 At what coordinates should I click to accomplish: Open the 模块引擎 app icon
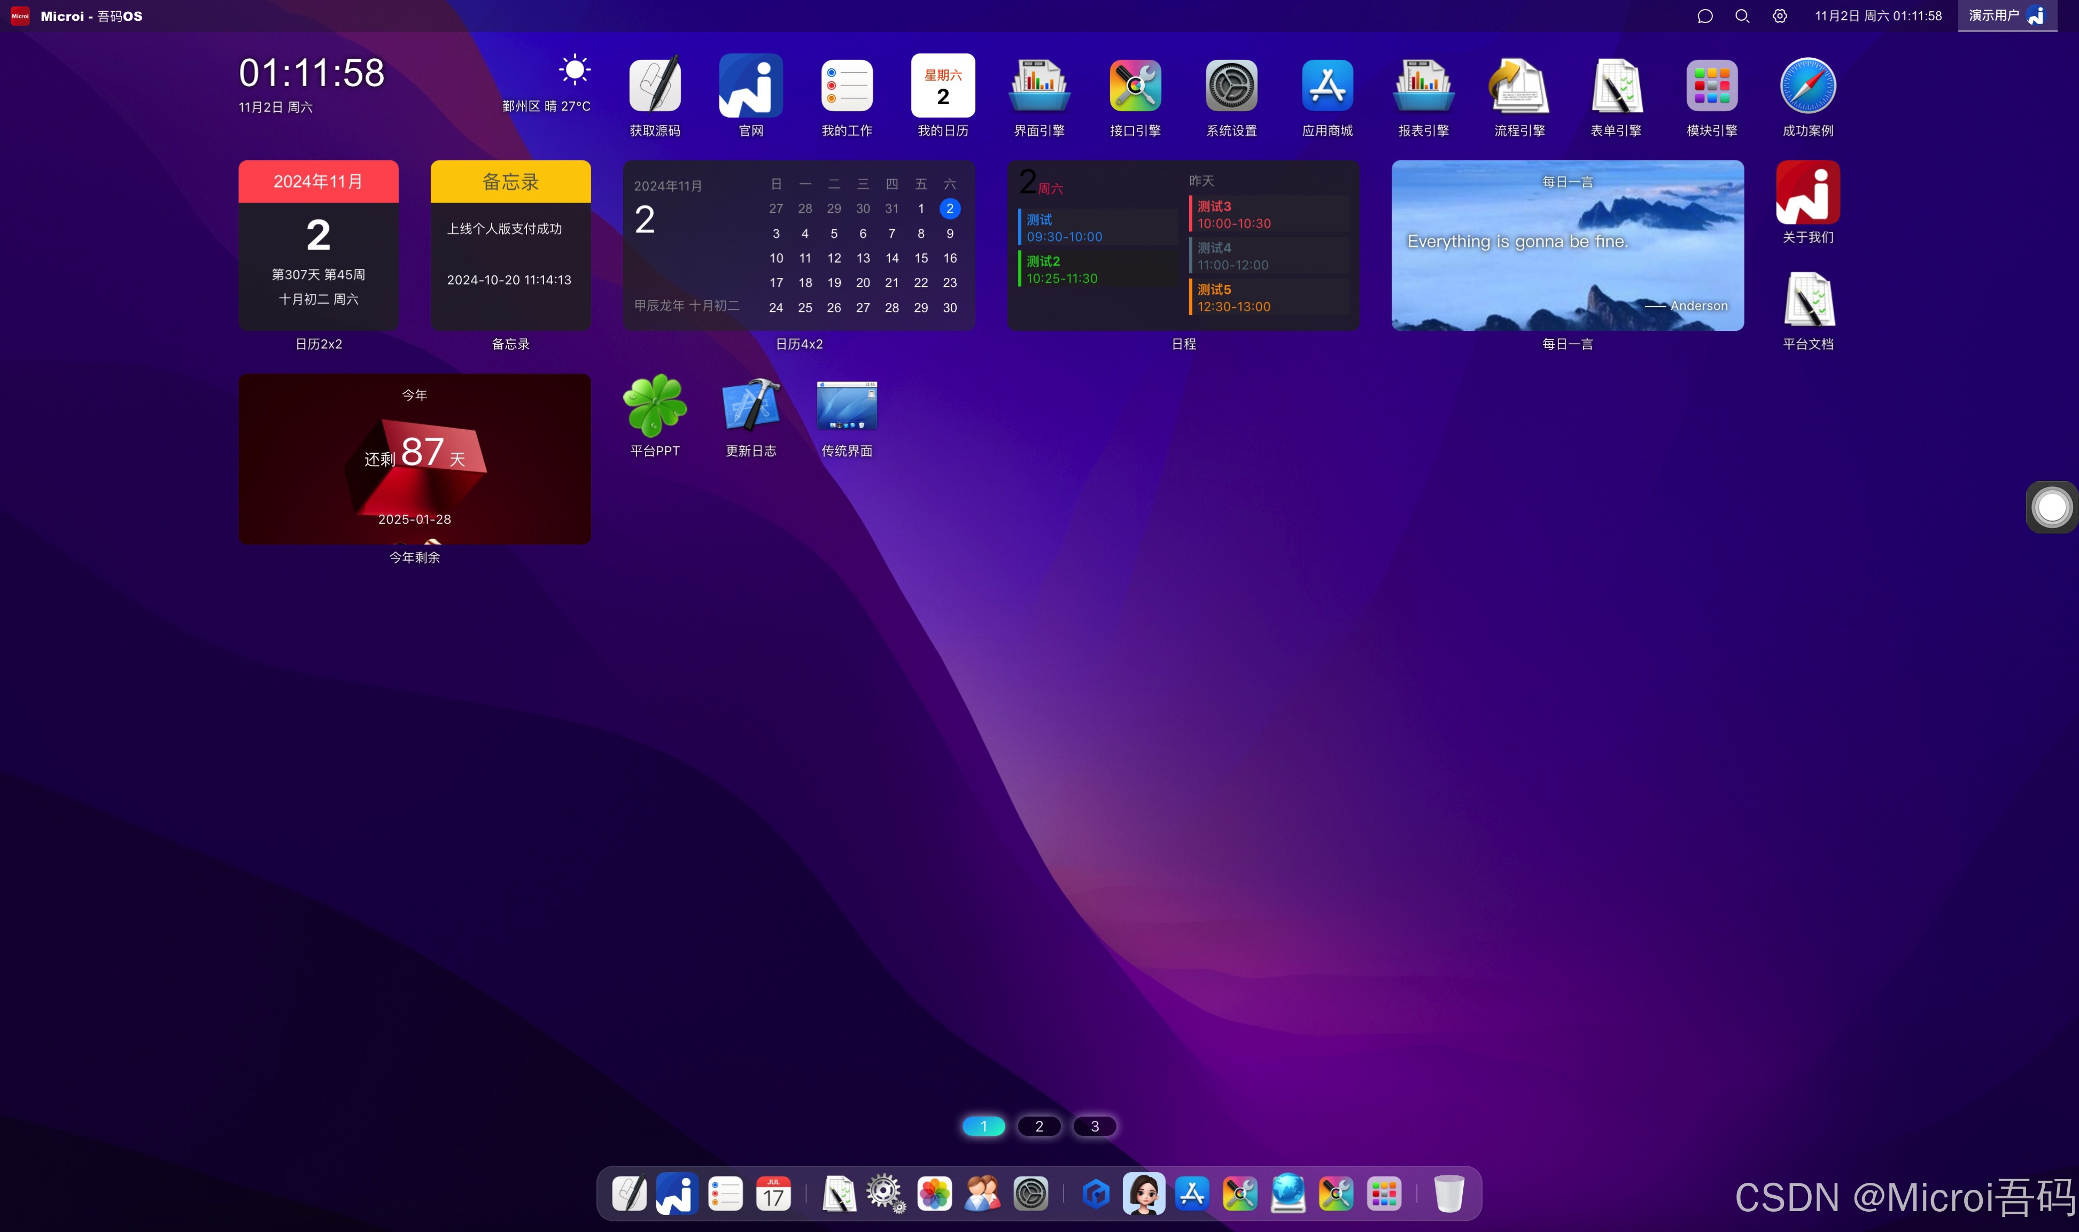coord(1711,87)
